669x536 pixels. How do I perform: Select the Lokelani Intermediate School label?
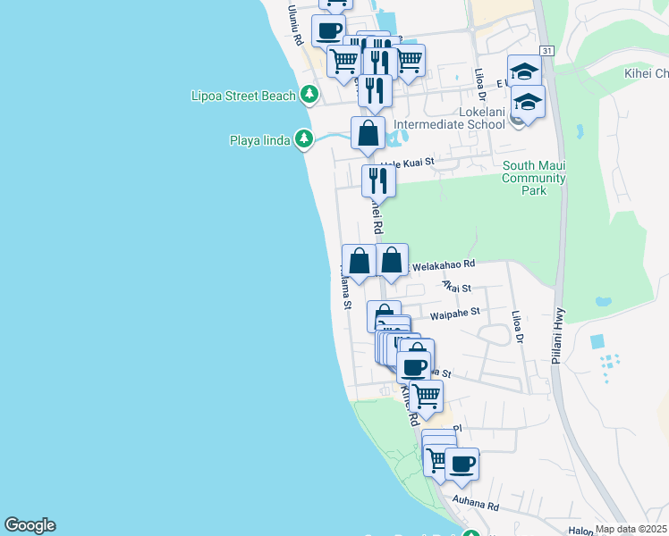pos(449,119)
